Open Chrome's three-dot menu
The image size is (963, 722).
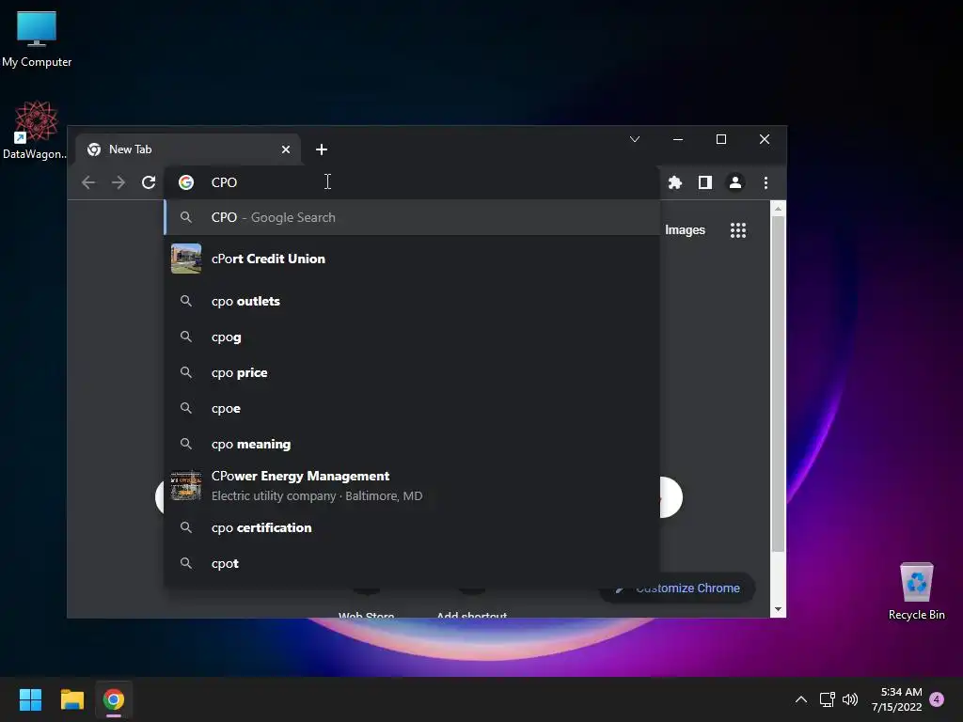(x=766, y=182)
